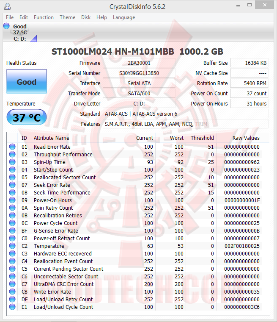277x322 pixels.
Task: Click status orb for Spin Retry Count
Action: (x=12, y=208)
